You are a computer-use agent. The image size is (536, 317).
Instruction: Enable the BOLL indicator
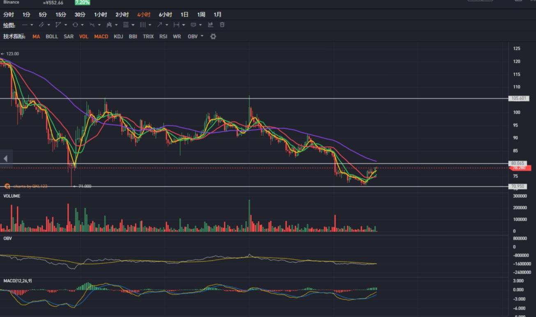click(x=52, y=36)
